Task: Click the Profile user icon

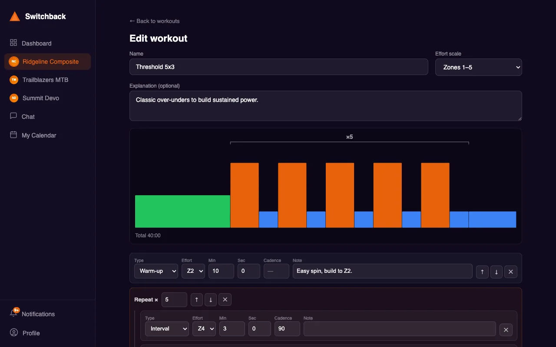Action: [x=14, y=333]
